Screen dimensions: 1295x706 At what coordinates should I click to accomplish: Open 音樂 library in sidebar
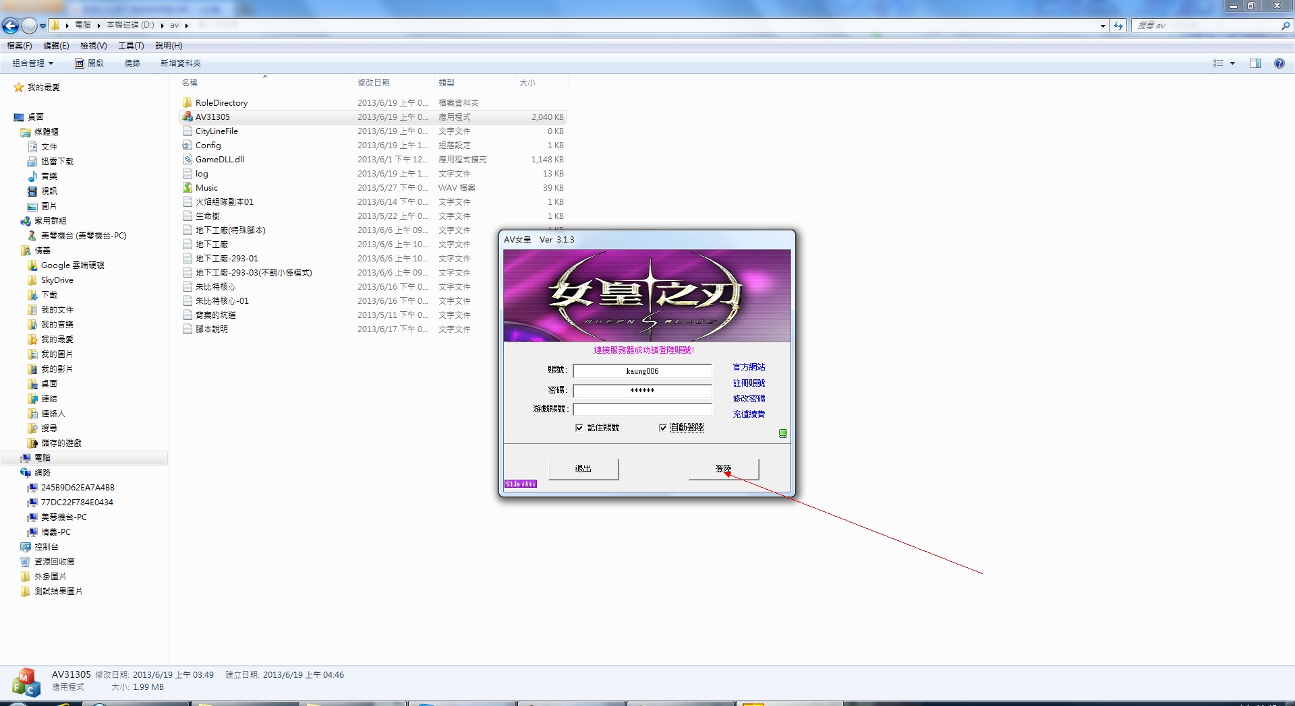click(42, 176)
